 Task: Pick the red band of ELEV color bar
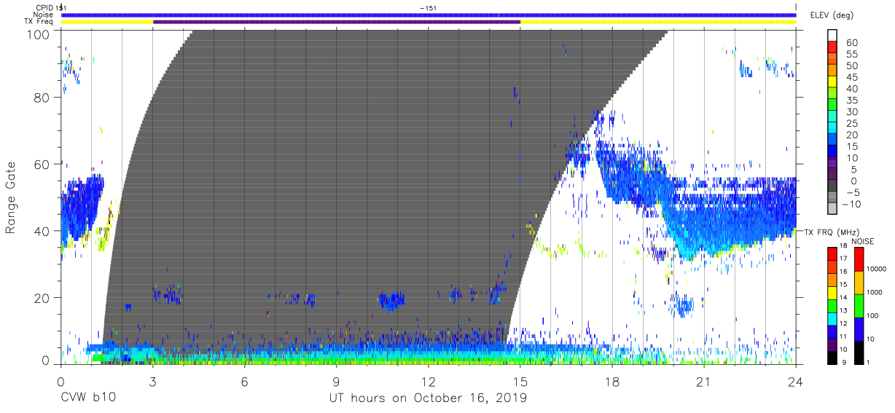(833, 47)
